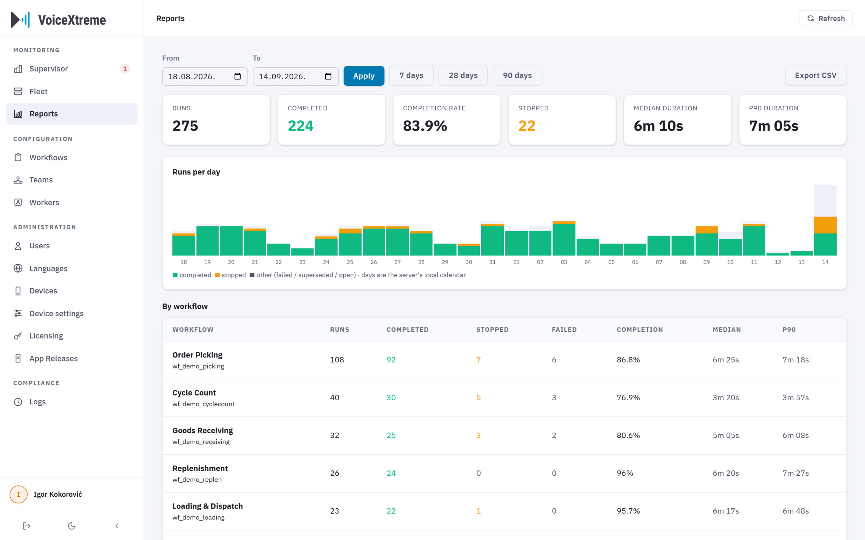Click the Workflows clipboard icon

[x=18, y=158]
